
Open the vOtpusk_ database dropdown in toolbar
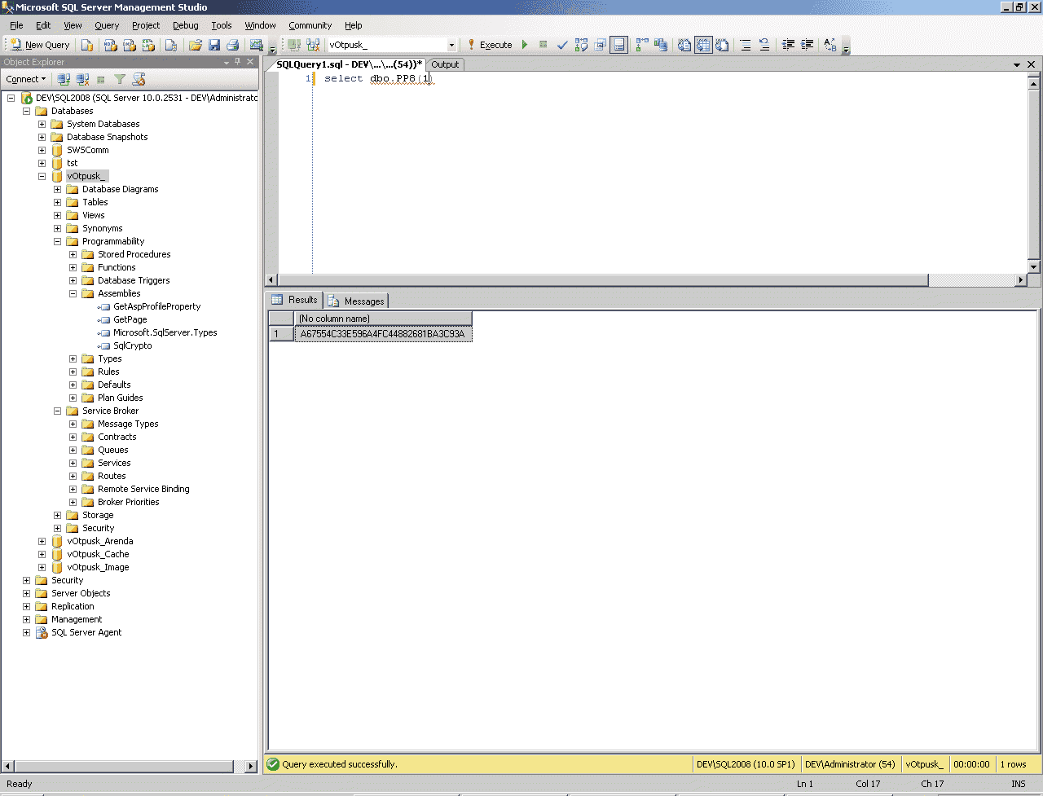451,45
